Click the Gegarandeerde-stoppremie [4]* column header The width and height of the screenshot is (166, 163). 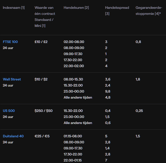click(x=149, y=11)
